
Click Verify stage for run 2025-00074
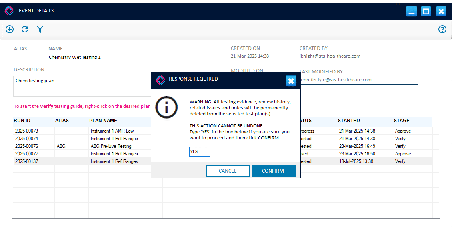pos(400,139)
